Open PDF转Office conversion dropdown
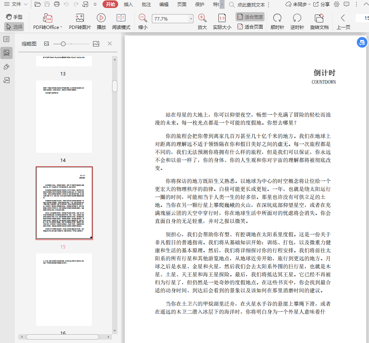This screenshot has height=343, width=369. (x=48, y=22)
